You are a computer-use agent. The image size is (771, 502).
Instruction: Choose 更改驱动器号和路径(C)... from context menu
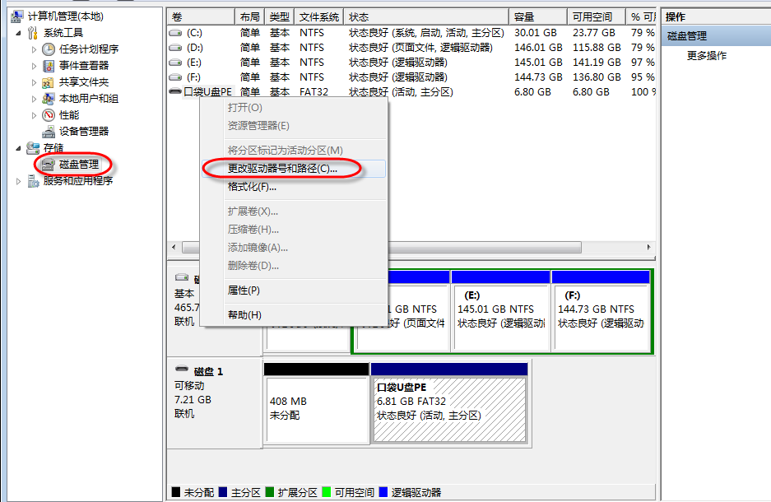282,169
